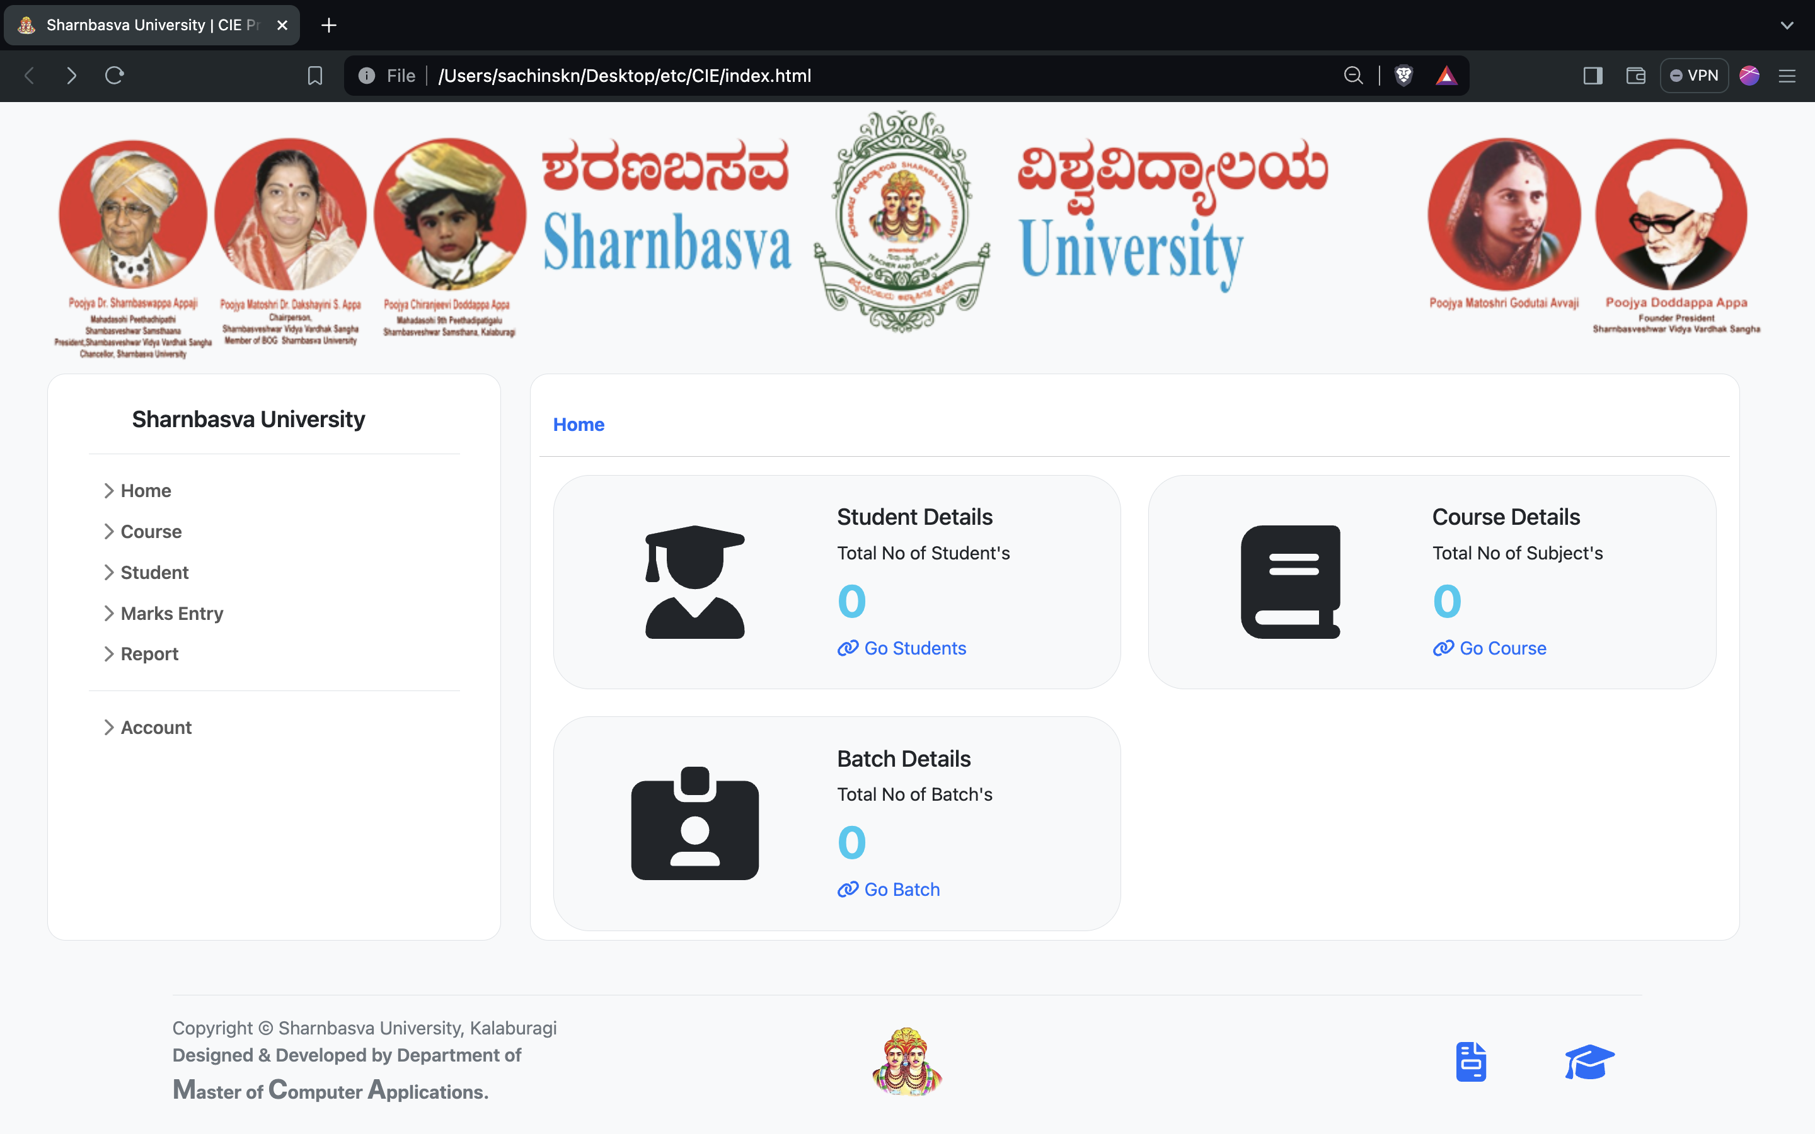The image size is (1815, 1134).
Task: Click the ID badge Batch Details icon
Action: [694, 823]
